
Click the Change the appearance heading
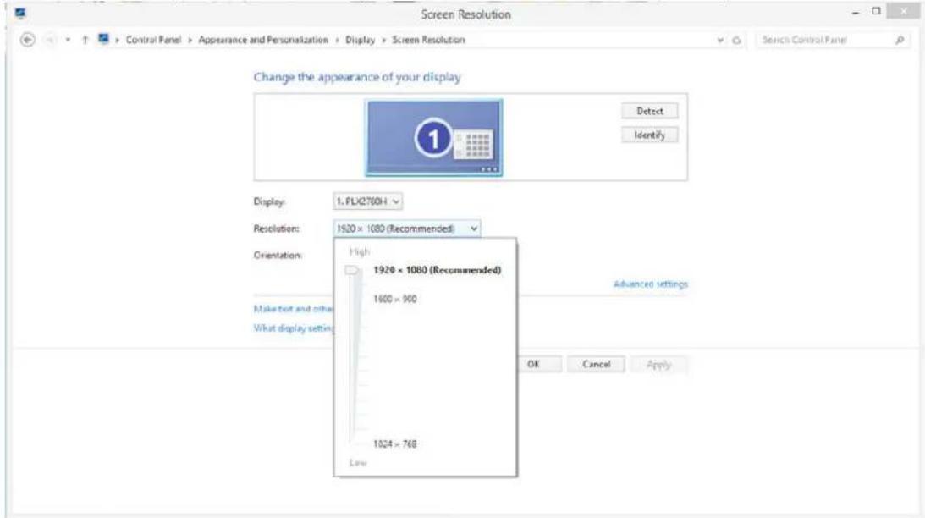click(357, 77)
